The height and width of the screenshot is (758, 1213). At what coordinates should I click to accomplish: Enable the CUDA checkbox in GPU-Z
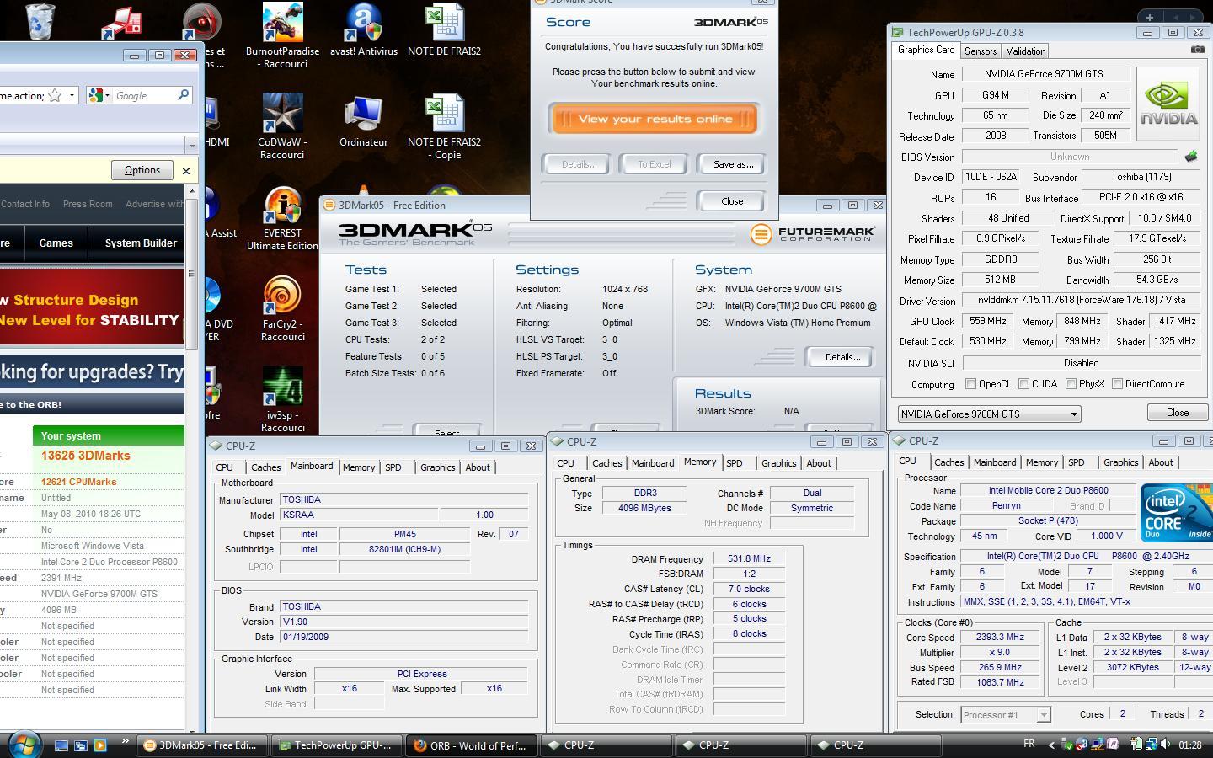[x=1023, y=384]
